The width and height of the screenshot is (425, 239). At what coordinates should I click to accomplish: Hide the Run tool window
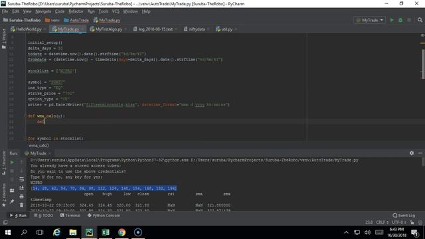pyautogui.click(x=420, y=153)
